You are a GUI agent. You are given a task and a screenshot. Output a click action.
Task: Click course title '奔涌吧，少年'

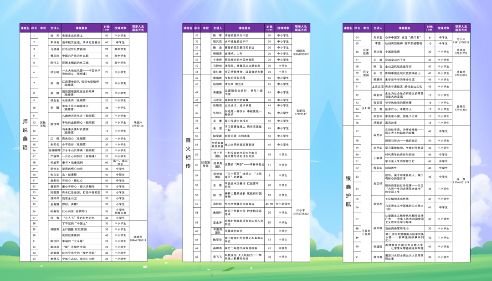234,54
